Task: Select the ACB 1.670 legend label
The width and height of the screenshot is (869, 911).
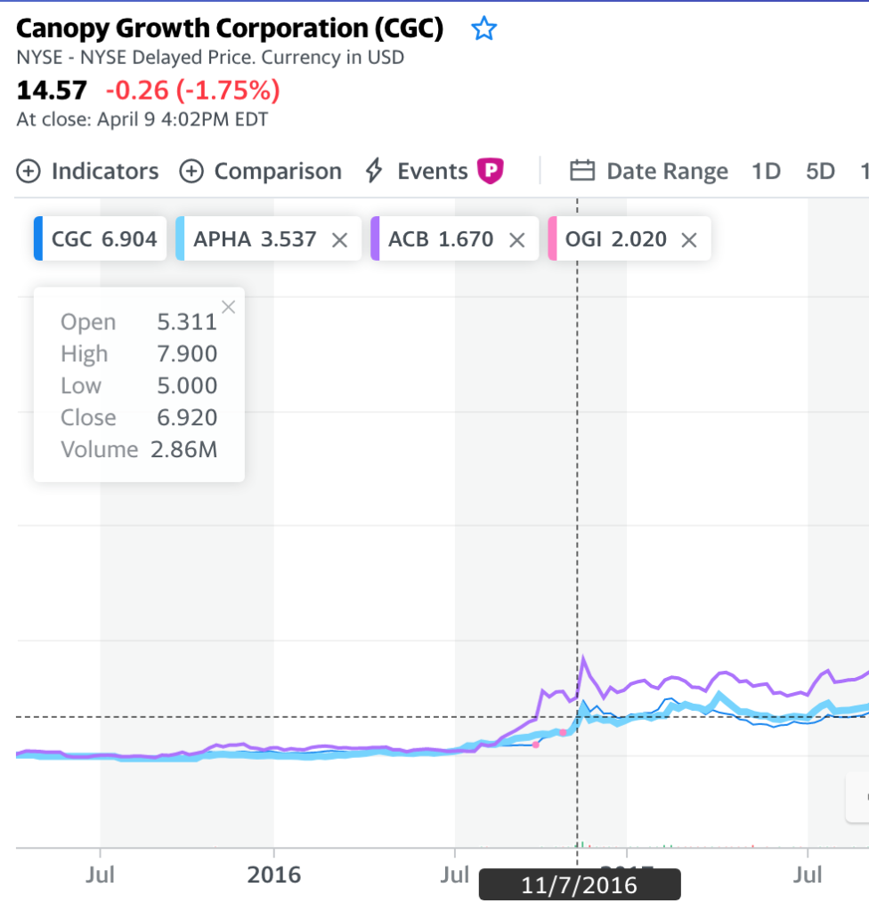Action: (x=441, y=238)
